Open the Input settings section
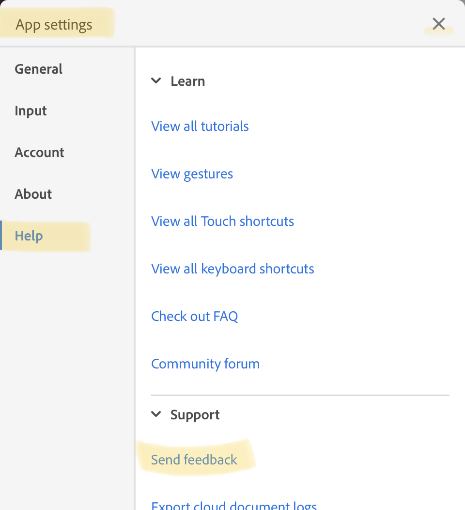 click(x=31, y=111)
